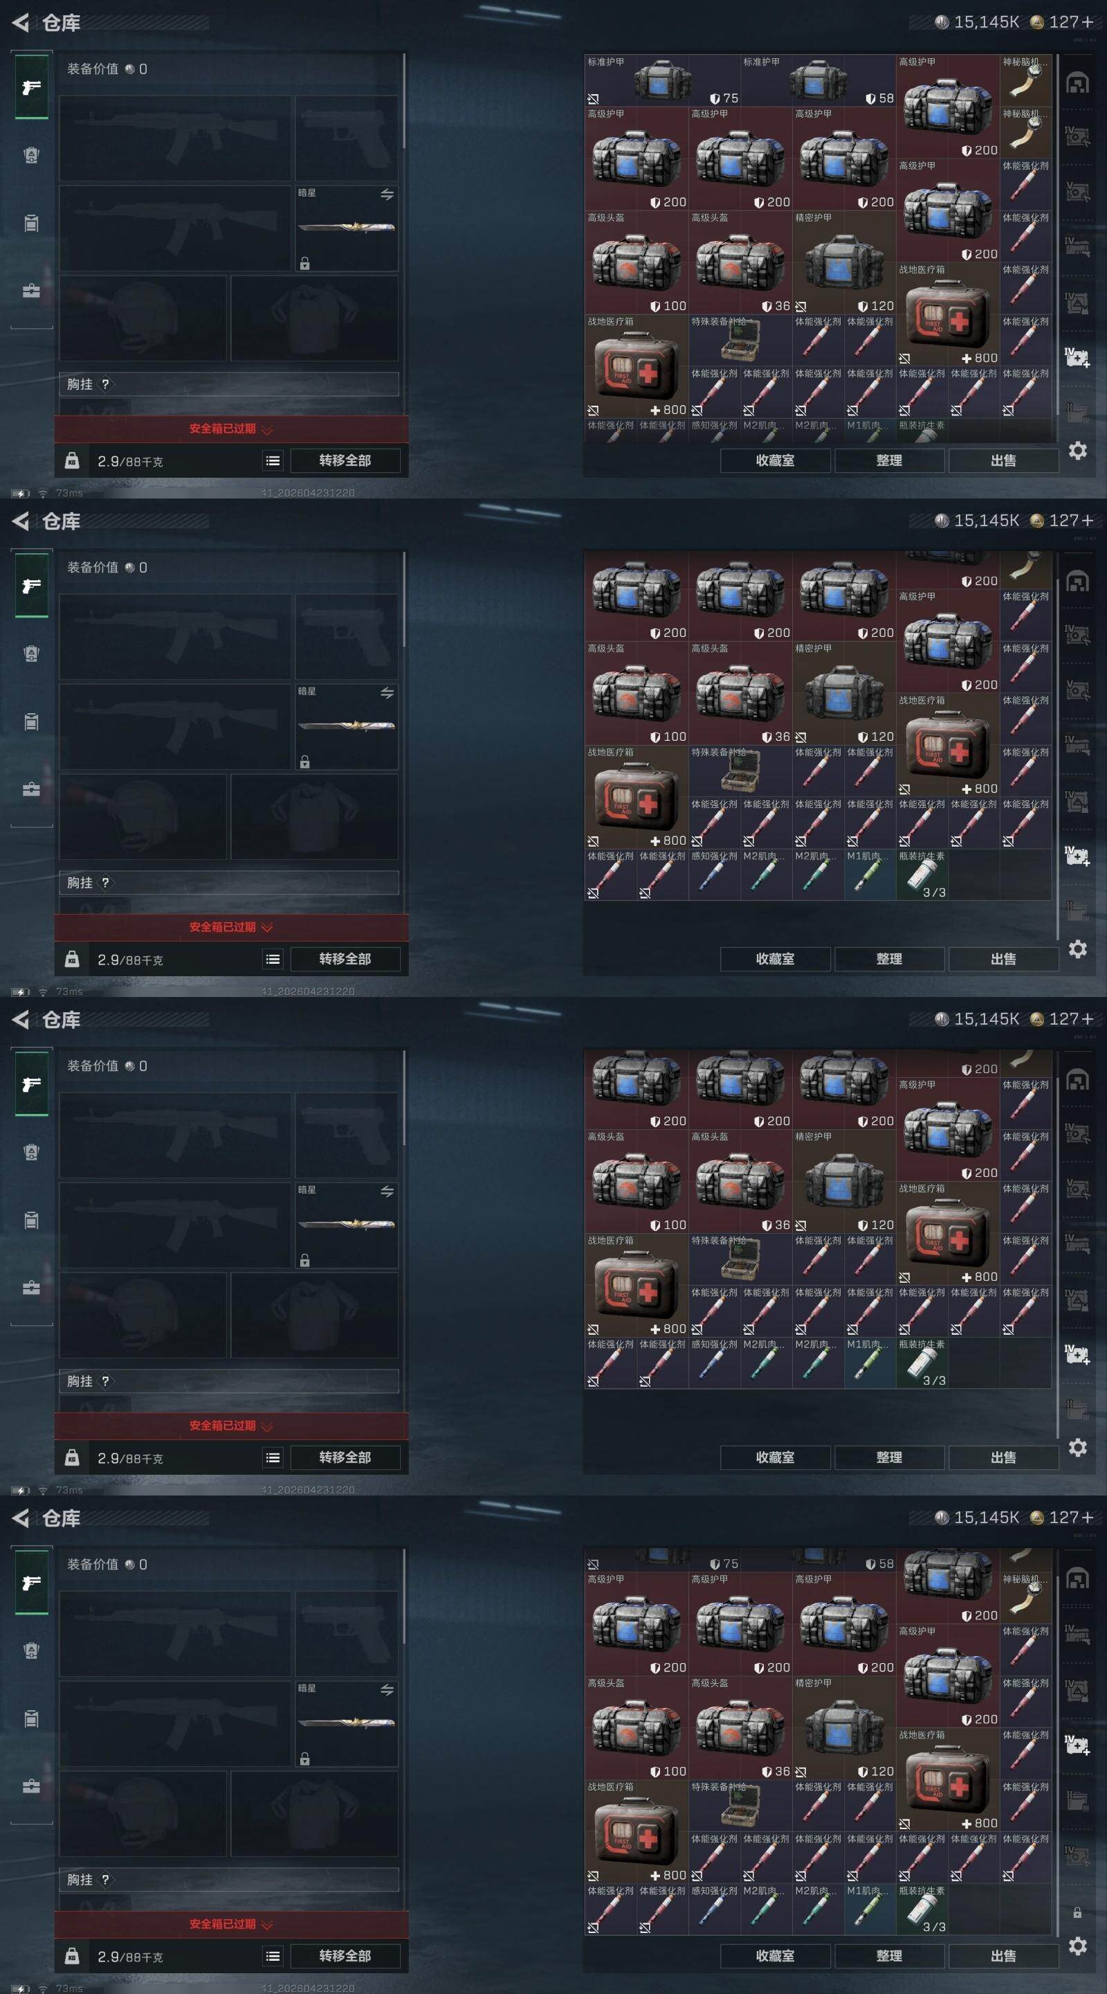Image resolution: width=1107 pixels, height=1994 pixels.
Task: Select the dome-shaped storage icon in topmost sidebar
Action: (x=1078, y=82)
